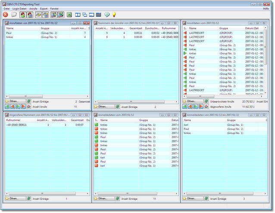275x213 pixels.
Task: Click the green Excel export toolbar icon
Action: [69, 15]
